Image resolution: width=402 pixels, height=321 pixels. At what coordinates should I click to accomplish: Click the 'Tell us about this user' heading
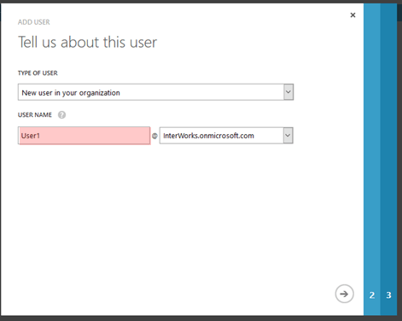click(87, 43)
